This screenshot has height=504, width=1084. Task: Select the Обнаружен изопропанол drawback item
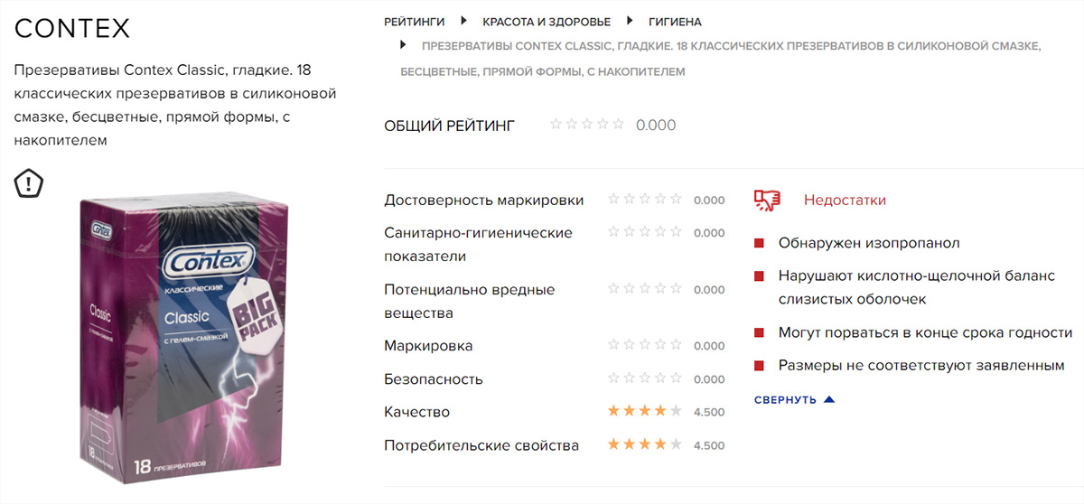point(857,243)
